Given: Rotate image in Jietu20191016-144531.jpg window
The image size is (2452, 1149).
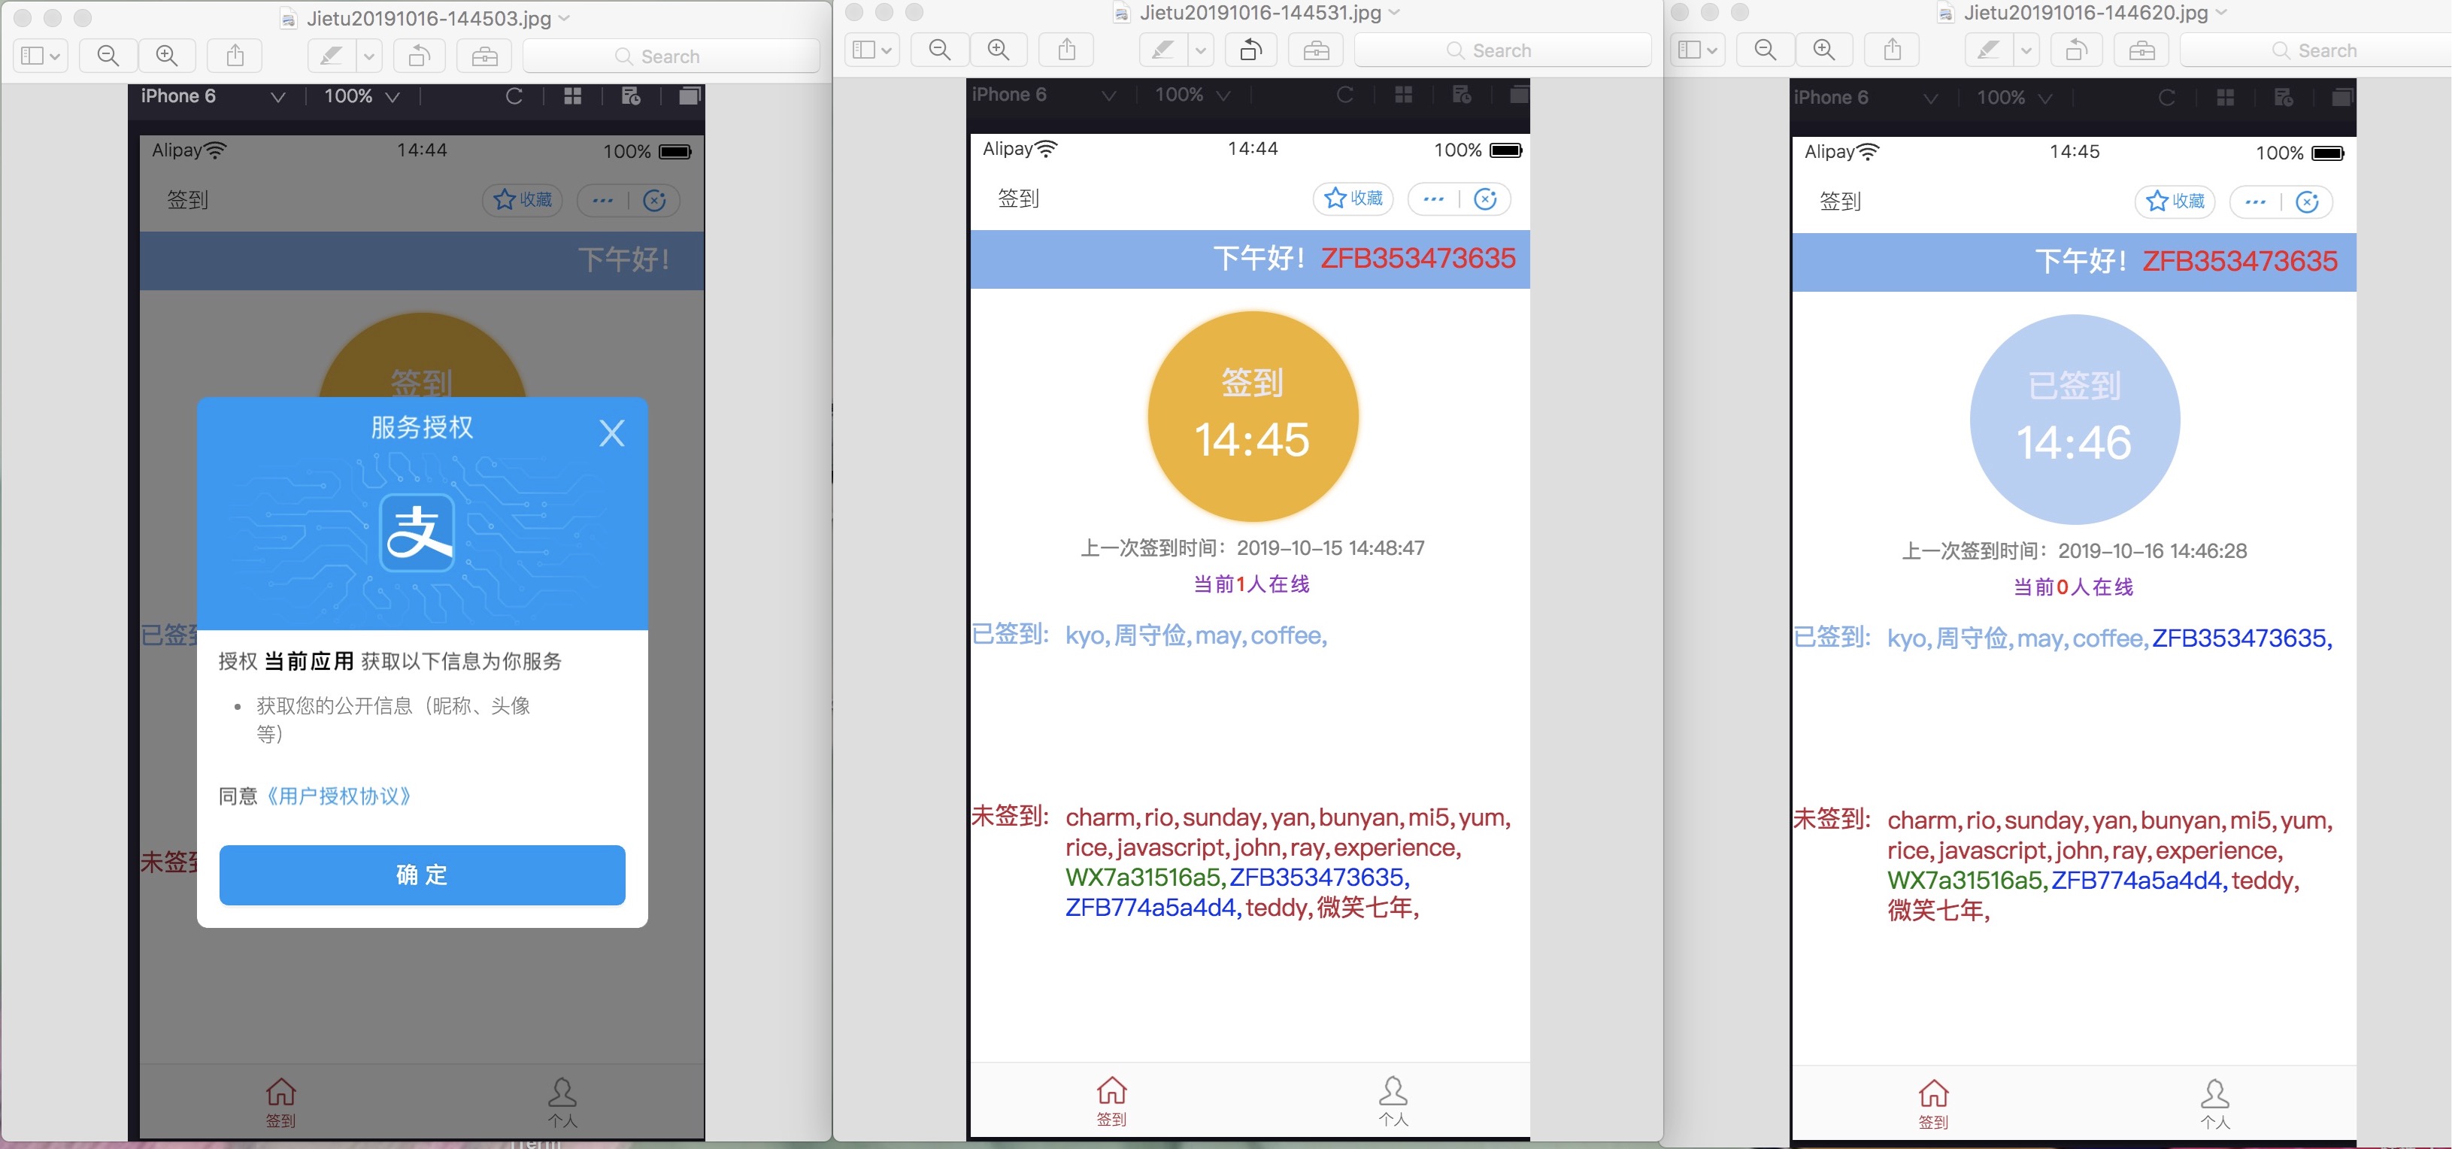Looking at the screenshot, I should point(1250,50).
